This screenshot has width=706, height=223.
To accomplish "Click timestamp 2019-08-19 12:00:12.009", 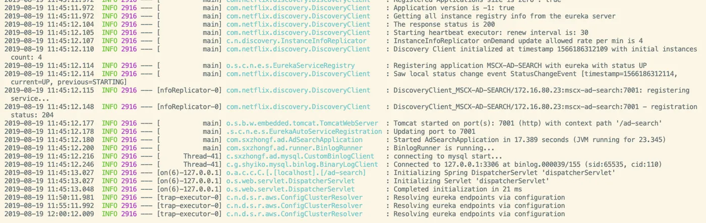I will (49, 213).
